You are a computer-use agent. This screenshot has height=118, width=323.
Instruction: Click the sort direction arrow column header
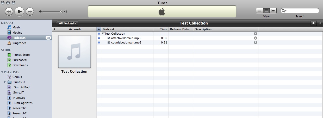click(x=99, y=29)
